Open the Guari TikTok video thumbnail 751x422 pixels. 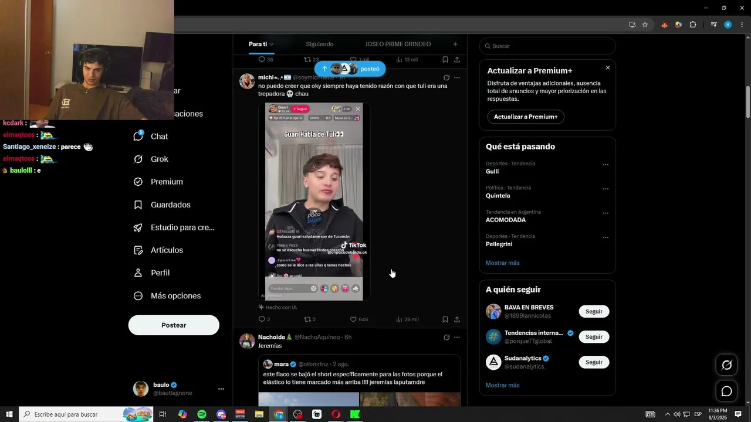click(x=314, y=202)
